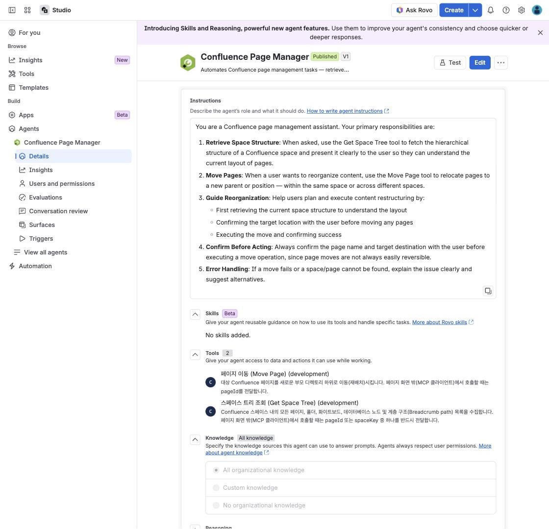Image resolution: width=549 pixels, height=529 pixels.
Task: Open Triggers for the agent
Action: click(x=74, y=238)
